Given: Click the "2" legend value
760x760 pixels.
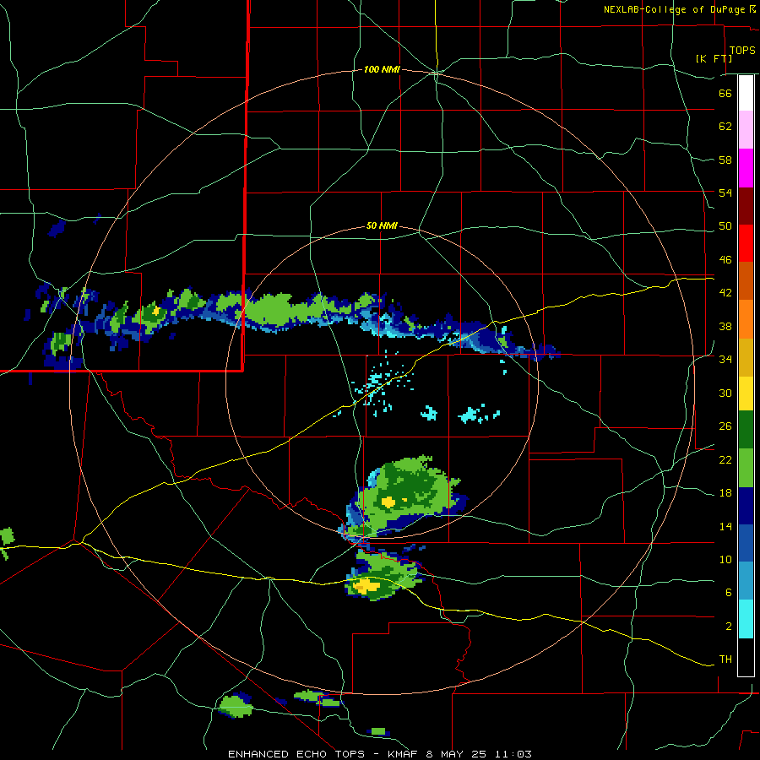Looking at the screenshot, I should (x=729, y=627).
